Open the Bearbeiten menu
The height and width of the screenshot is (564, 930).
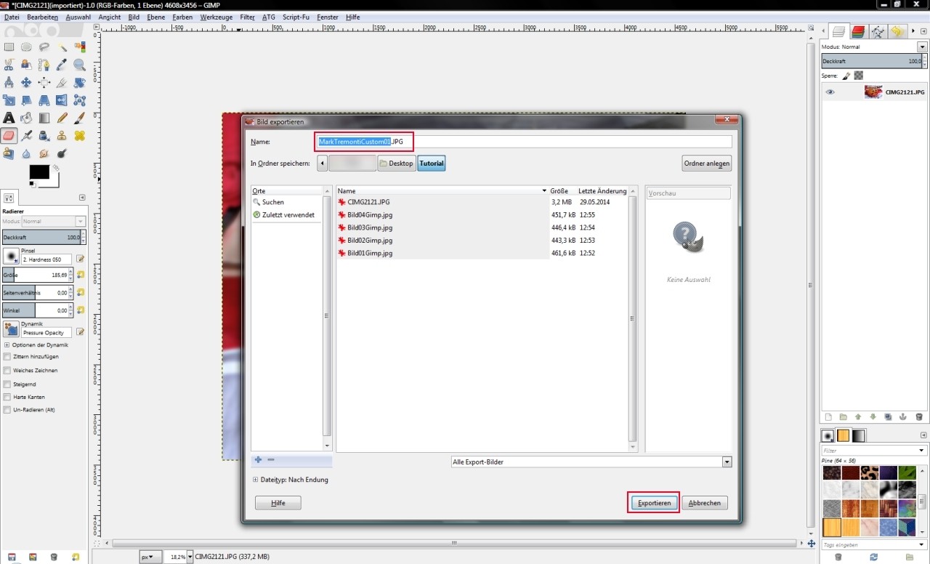43,17
